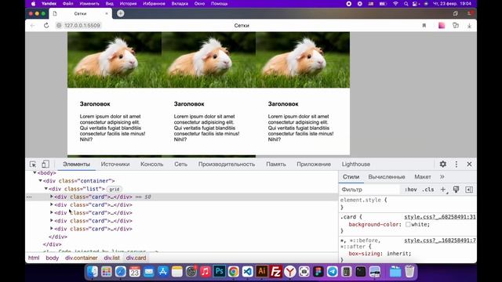Open Telegram from the Dock
This screenshot has width=502, height=282.
332,272
